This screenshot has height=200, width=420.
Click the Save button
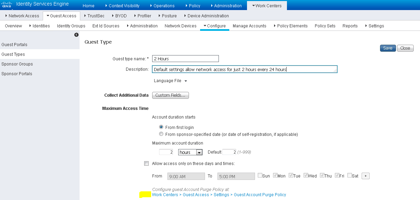point(388,48)
